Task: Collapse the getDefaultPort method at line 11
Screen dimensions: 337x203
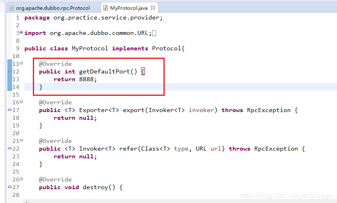Action: (21, 63)
